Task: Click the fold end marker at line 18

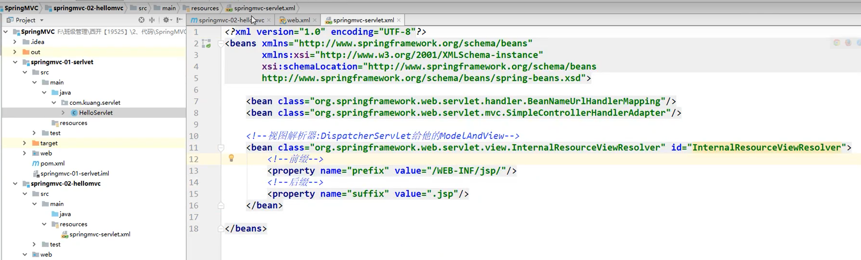Action: [221, 229]
